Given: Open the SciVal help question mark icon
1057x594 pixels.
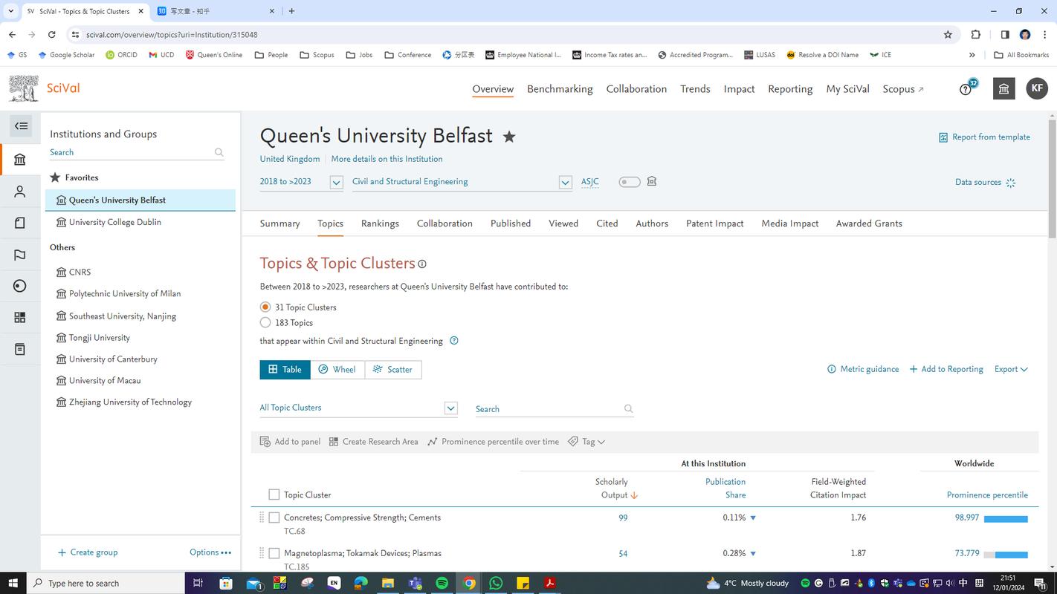Looking at the screenshot, I should point(966,89).
